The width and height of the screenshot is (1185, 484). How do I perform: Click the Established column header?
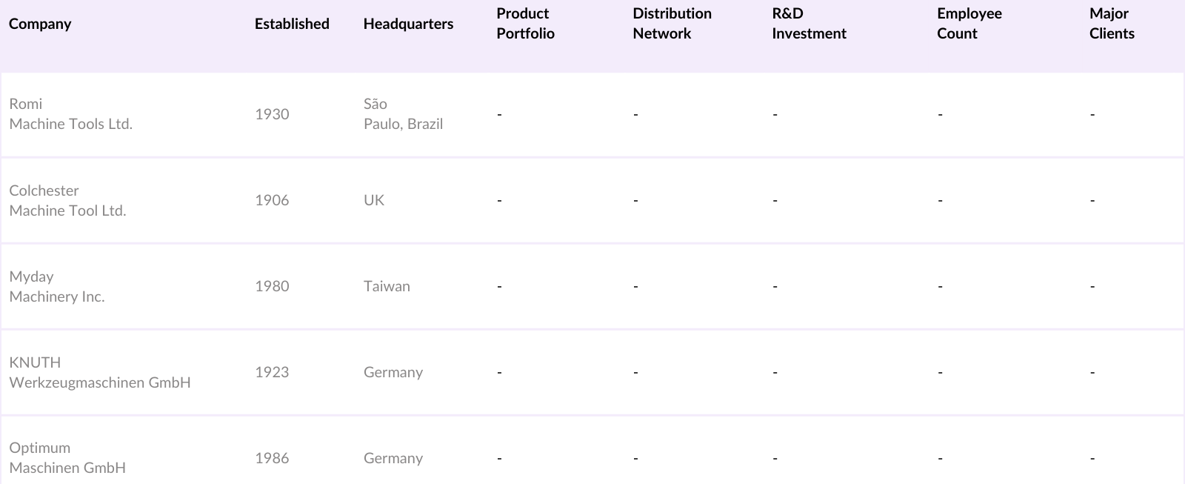(292, 24)
